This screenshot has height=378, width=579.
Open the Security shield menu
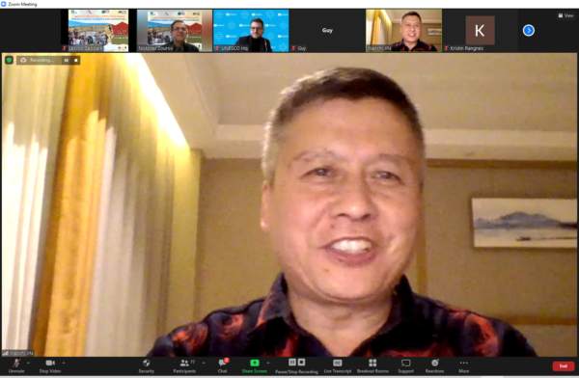147,365
